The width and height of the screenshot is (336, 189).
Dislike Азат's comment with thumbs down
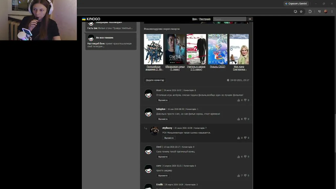245,100
